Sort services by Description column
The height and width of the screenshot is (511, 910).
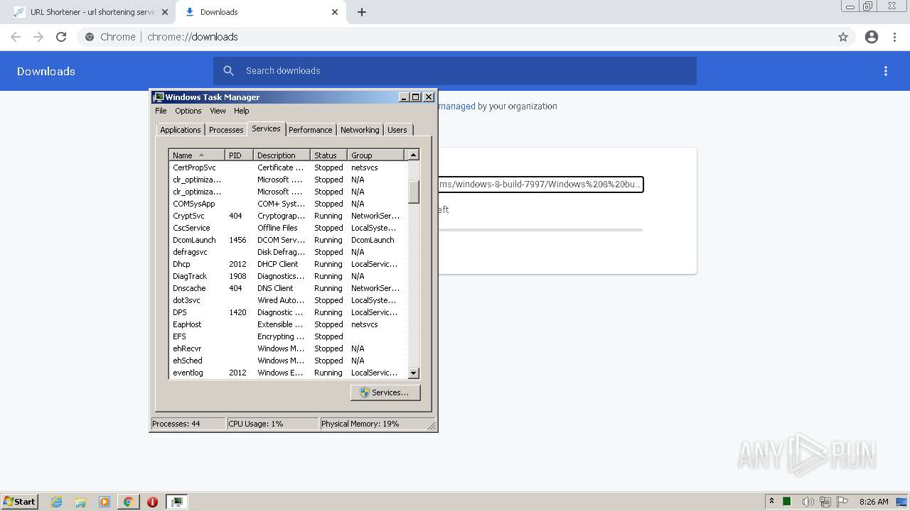coord(282,155)
